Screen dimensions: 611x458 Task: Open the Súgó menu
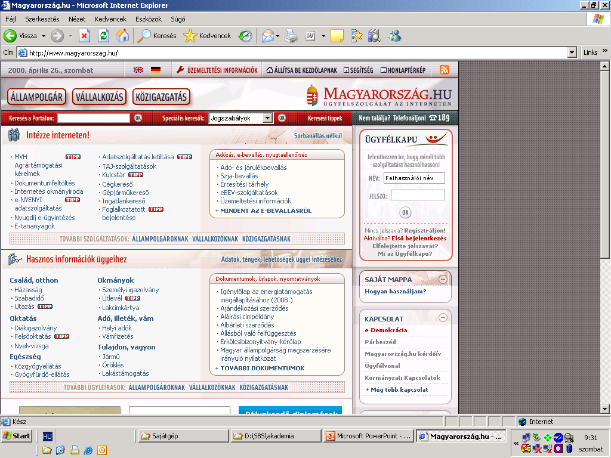tap(178, 19)
